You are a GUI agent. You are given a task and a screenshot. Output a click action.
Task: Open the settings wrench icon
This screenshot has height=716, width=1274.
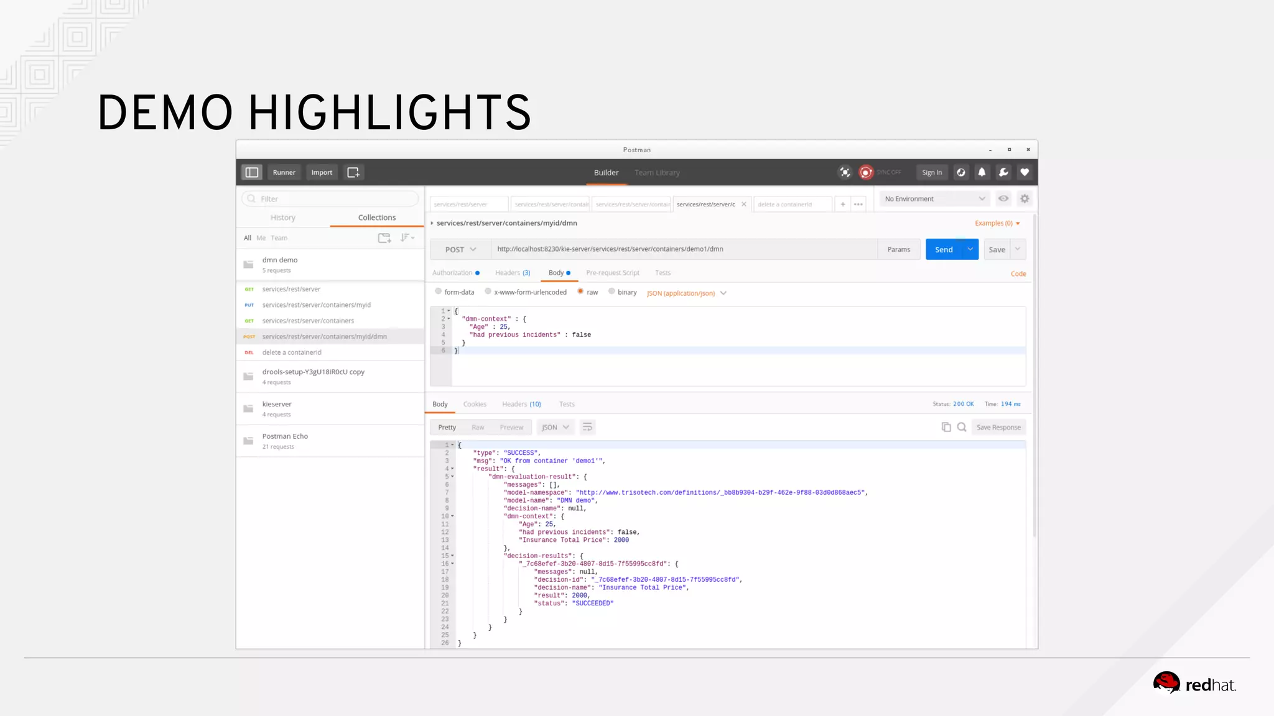[x=1003, y=172]
